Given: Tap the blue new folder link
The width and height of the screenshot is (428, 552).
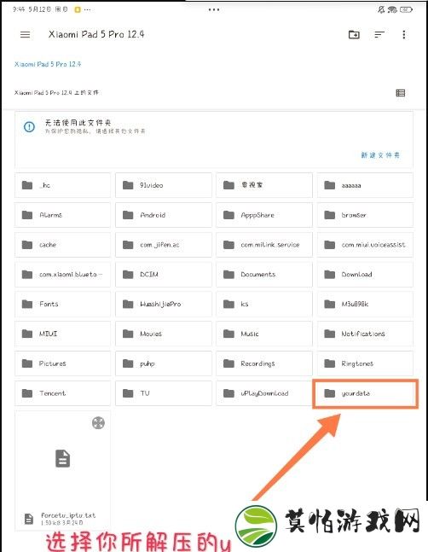Looking at the screenshot, I should click(x=380, y=155).
